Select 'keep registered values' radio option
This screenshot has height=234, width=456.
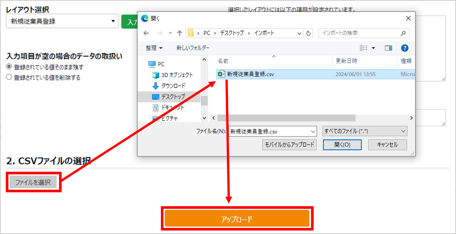(x=9, y=67)
